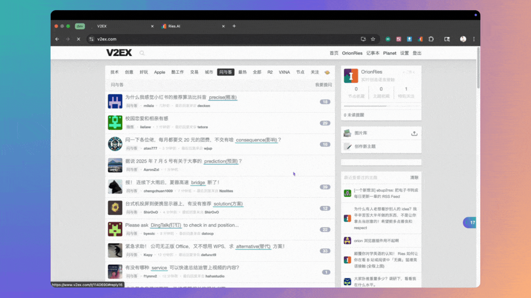Click the floating blue badge showing 17
531x298 pixels.
coord(470,223)
